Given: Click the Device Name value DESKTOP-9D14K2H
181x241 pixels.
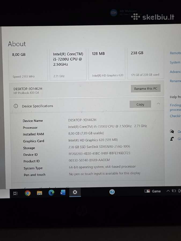Looking at the screenshot, I should [x=82, y=120].
